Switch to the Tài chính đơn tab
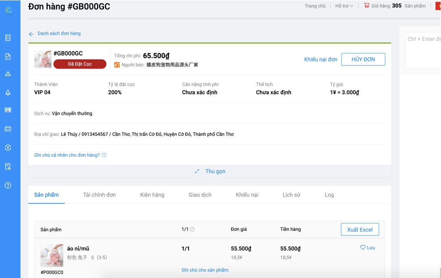Image resolution: width=441 pixels, height=278 pixels. (x=99, y=195)
